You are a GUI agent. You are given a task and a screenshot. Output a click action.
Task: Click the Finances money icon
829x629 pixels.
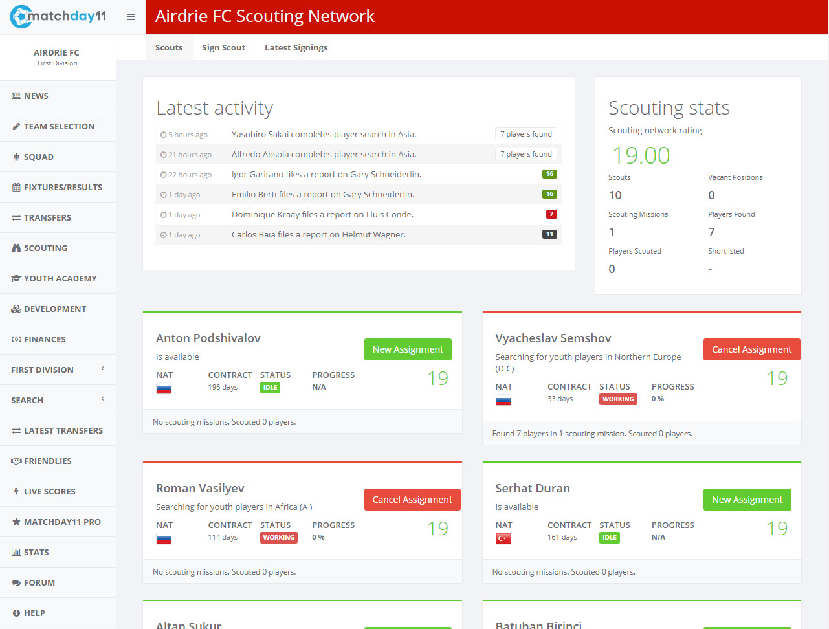point(16,339)
